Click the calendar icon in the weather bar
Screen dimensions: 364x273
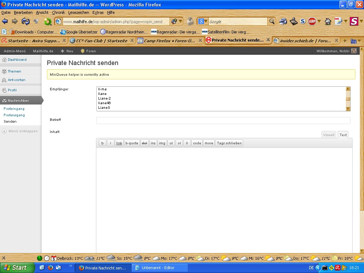54,258
